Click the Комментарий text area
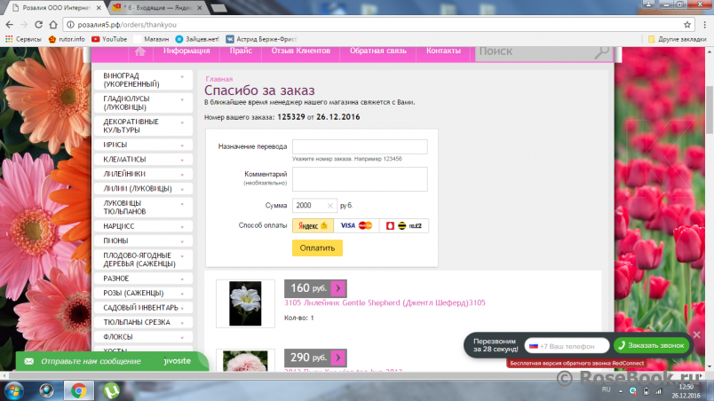 point(360,179)
